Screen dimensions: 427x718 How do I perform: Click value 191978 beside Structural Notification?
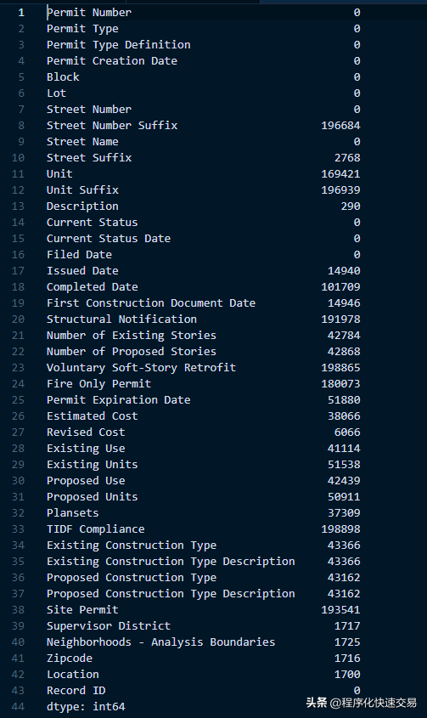pyautogui.click(x=340, y=319)
